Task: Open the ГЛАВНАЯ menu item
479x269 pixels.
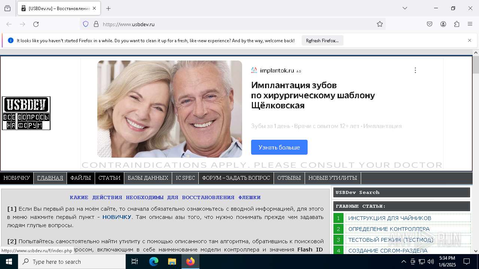Action: pos(50,178)
